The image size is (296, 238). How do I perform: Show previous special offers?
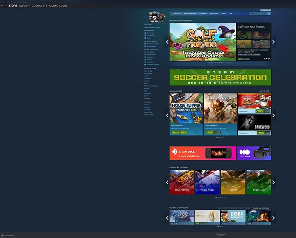pyautogui.click(x=167, y=115)
